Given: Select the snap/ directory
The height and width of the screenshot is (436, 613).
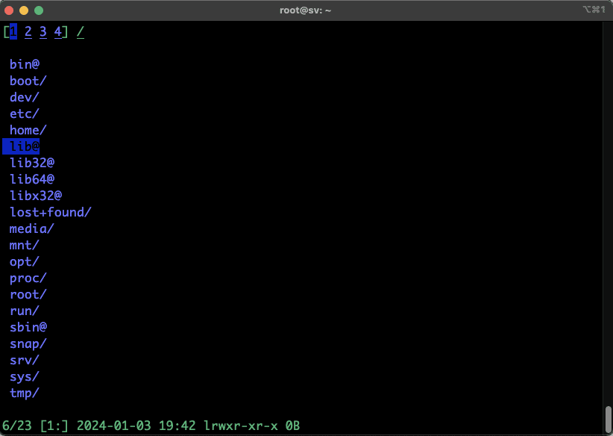Looking at the screenshot, I should (x=28, y=343).
